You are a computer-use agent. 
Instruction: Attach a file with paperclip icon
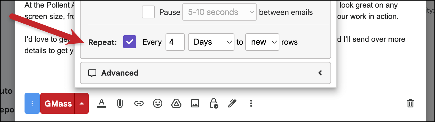(119, 103)
